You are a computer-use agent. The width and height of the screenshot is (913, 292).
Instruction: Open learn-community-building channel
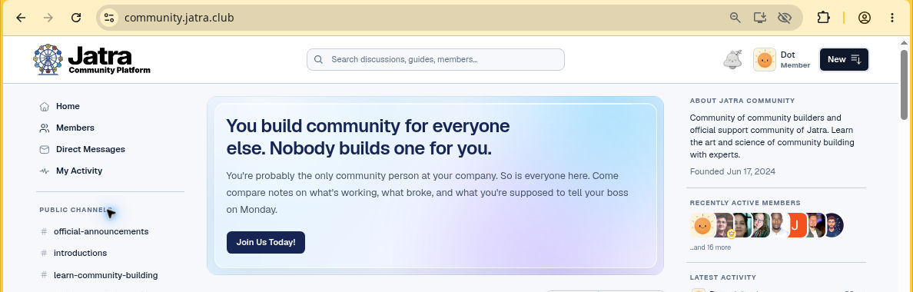pyautogui.click(x=105, y=275)
